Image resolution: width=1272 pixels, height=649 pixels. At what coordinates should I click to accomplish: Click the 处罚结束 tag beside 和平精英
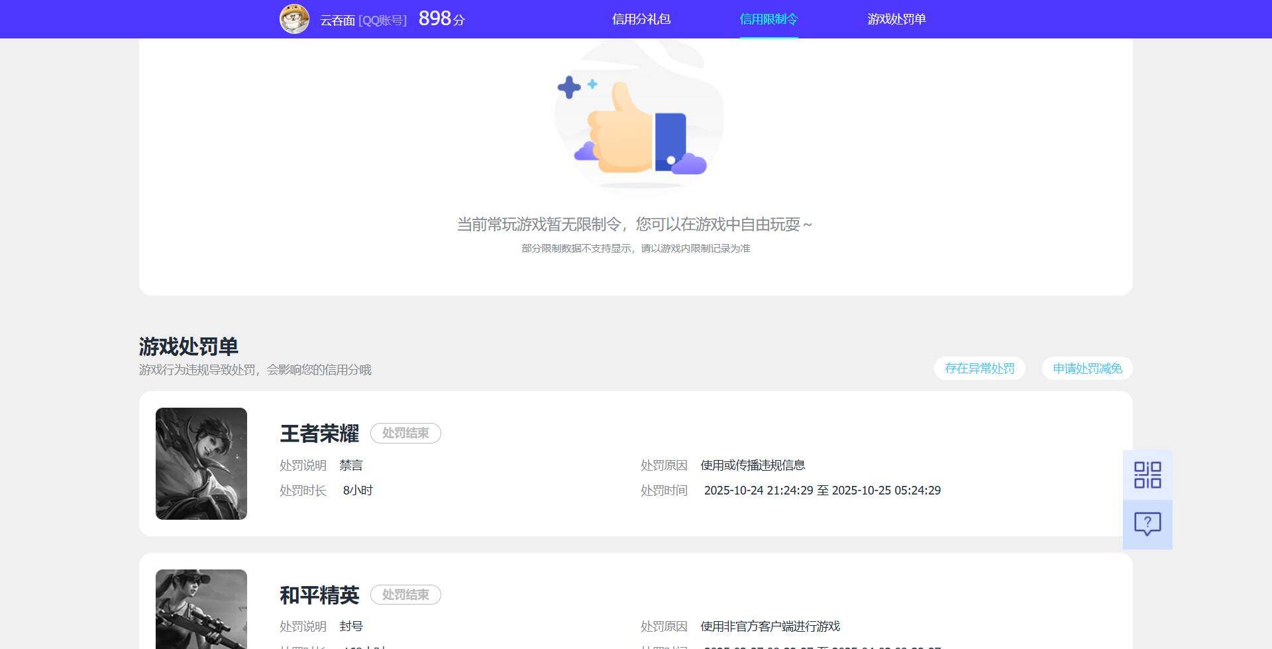coord(405,595)
